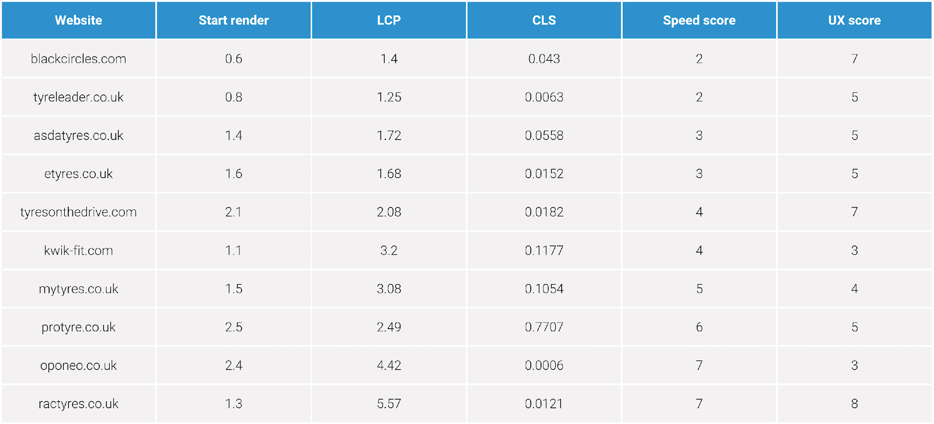Screen dimensions: 934x424
Task: Click mytyres.co.uk website cell
Action: click(79, 289)
